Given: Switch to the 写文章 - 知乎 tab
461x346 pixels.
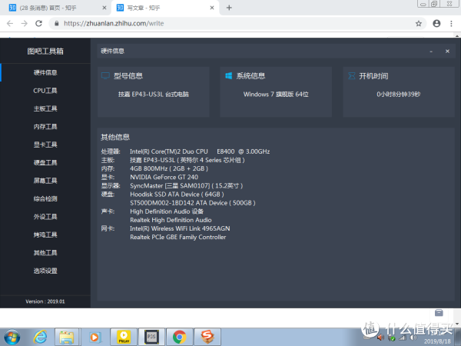Looking at the screenshot, I should [x=164, y=8].
